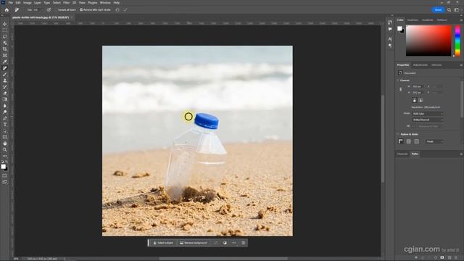This screenshot has width=464, height=261.
Task: Click foreground color swatch in toolbar
Action: (3, 167)
